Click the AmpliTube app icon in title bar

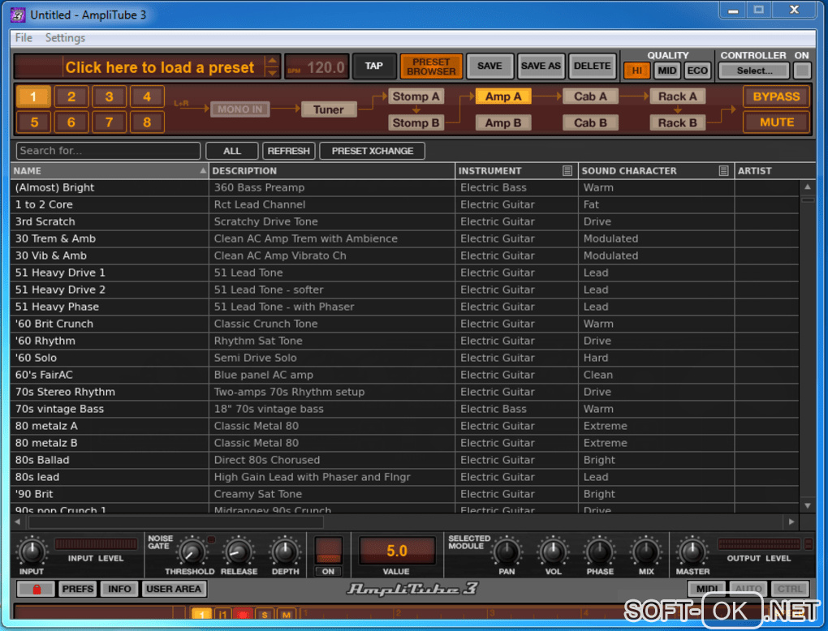(x=18, y=15)
